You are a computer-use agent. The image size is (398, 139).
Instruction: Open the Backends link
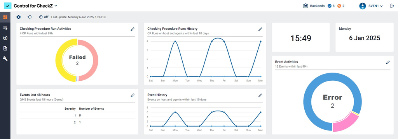coord(317,6)
